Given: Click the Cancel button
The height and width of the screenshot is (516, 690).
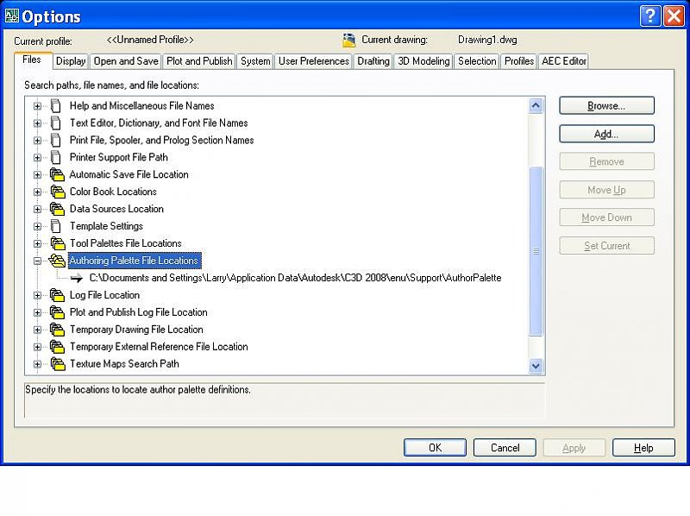Looking at the screenshot, I should point(505,448).
